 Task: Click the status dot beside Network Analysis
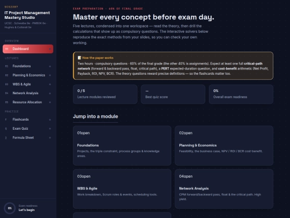[x=50, y=94]
